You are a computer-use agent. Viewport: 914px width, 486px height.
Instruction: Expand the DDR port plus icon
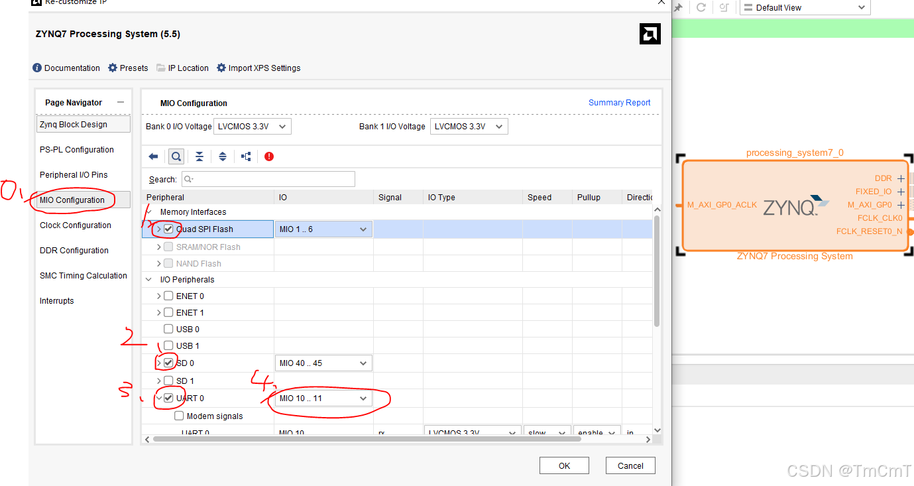[901, 178]
